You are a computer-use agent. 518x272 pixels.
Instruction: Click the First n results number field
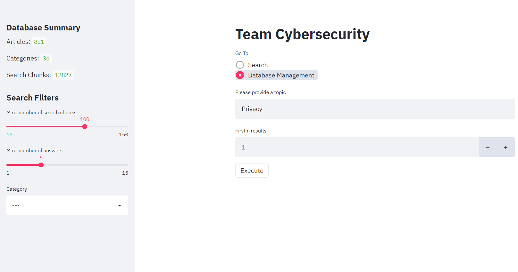(356, 147)
